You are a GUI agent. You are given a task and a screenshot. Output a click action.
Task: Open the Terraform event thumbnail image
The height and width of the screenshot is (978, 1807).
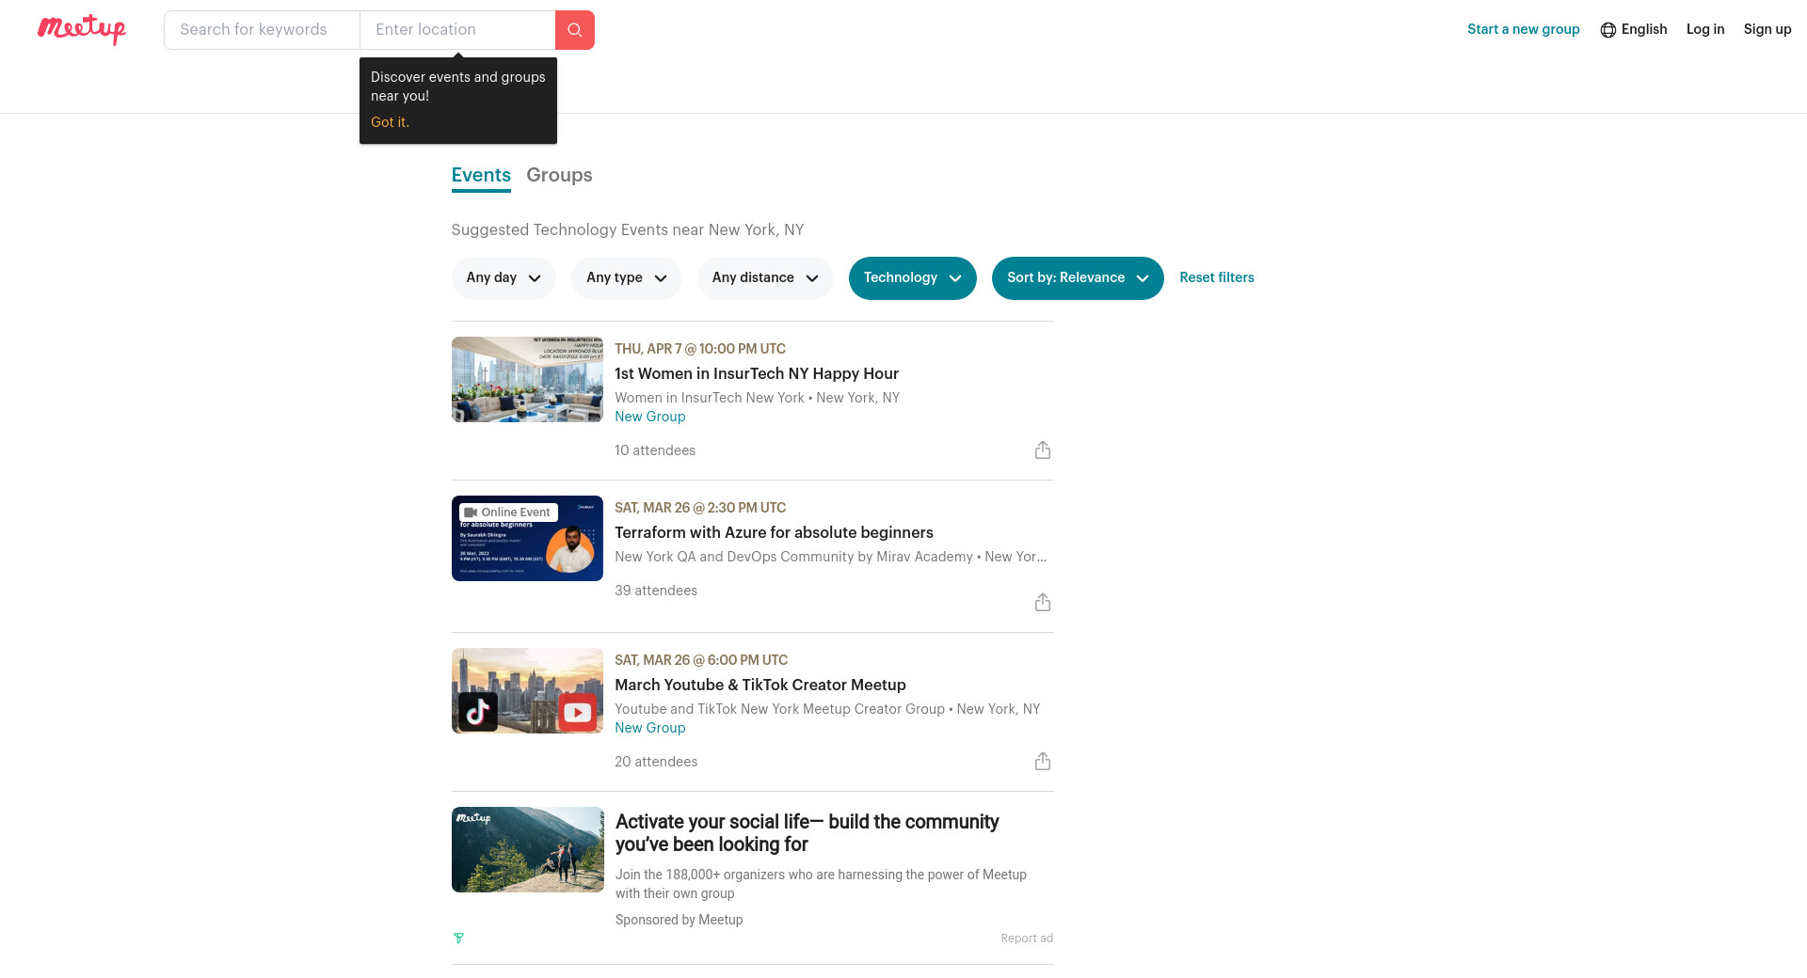pyautogui.click(x=527, y=539)
